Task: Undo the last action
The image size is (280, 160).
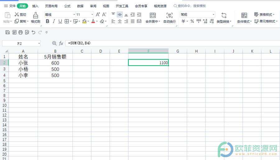Action: [x=33, y=32]
